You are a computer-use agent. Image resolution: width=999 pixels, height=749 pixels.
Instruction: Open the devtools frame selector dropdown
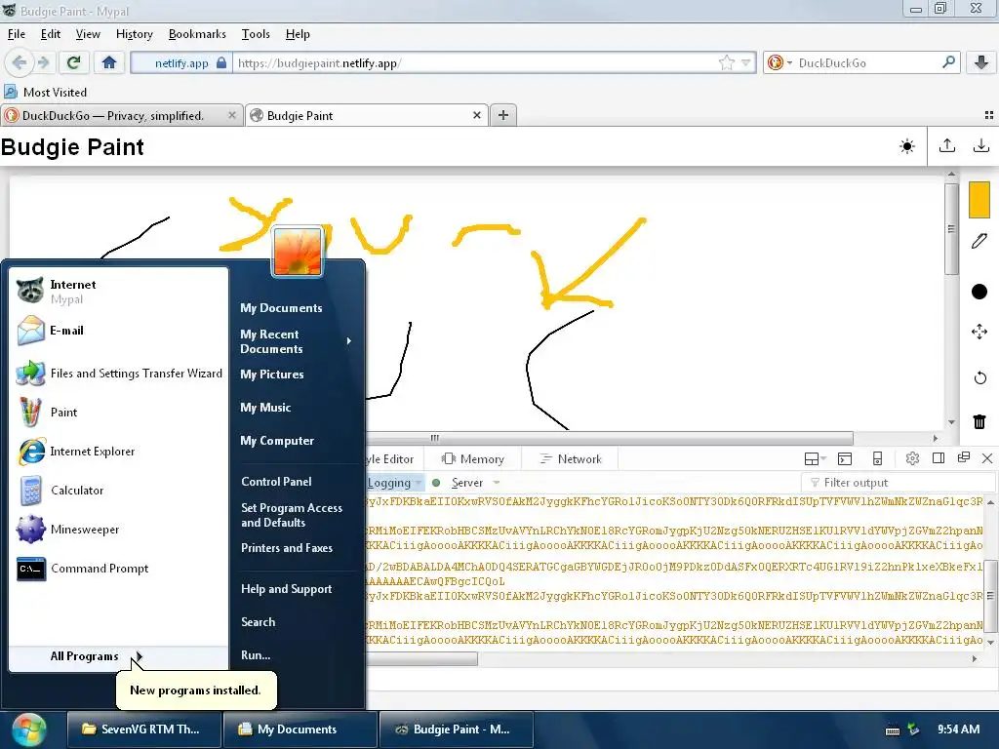click(x=815, y=458)
